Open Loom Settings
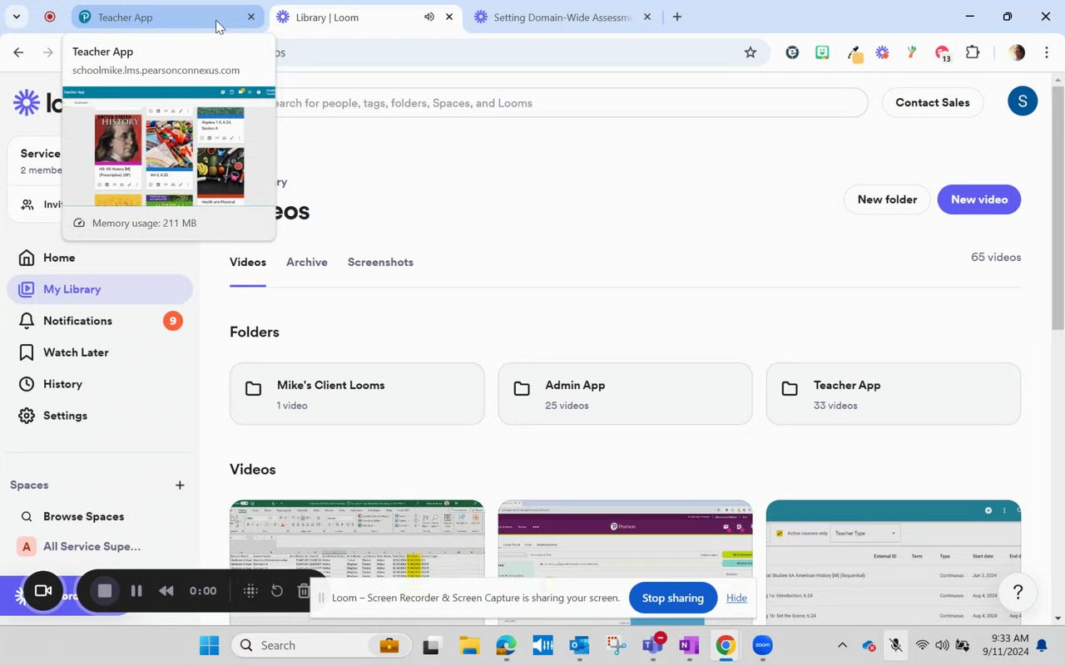The image size is (1065, 665). pos(100,416)
